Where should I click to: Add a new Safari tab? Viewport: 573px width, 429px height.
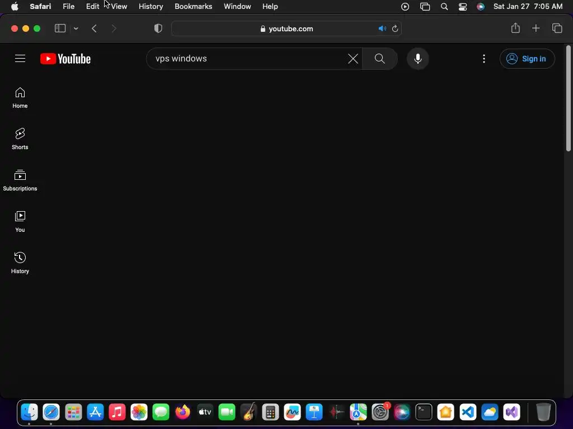pyautogui.click(x=536, y=28)
